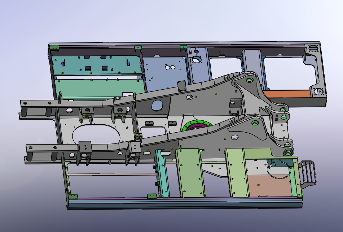343x232 pixels.
Task: Select the teal vertical bracket near the bottom rail
Action: (162, 173)
